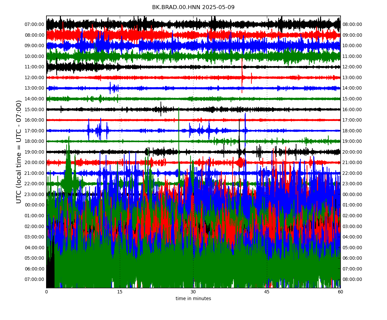This screenshot has width=387, height=320.
Task: Select 04:00:00 on the left axis
Action: [35, 248]
